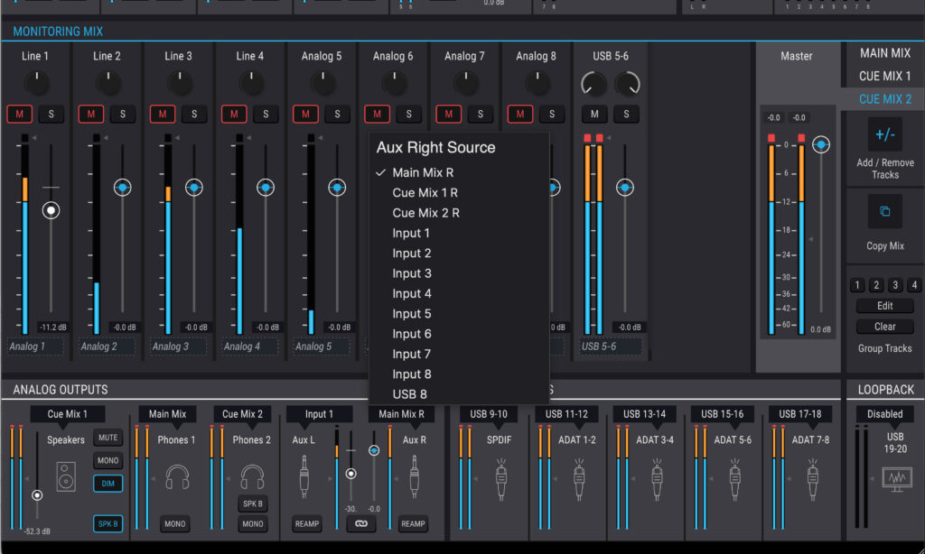The width and height of the screenshot is (925, 554).
Task: Click the group Clear button
Action: coord(885,327)
